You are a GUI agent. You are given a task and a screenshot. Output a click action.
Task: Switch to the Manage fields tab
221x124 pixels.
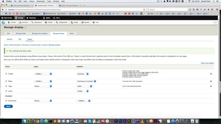[x=21, y=33]
